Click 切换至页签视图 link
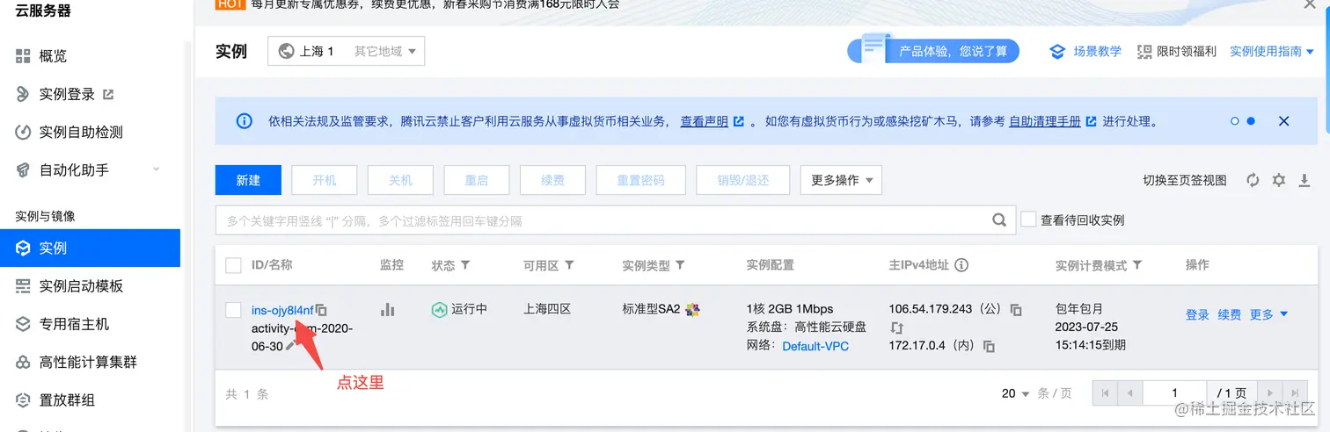 pos(1184,180)
